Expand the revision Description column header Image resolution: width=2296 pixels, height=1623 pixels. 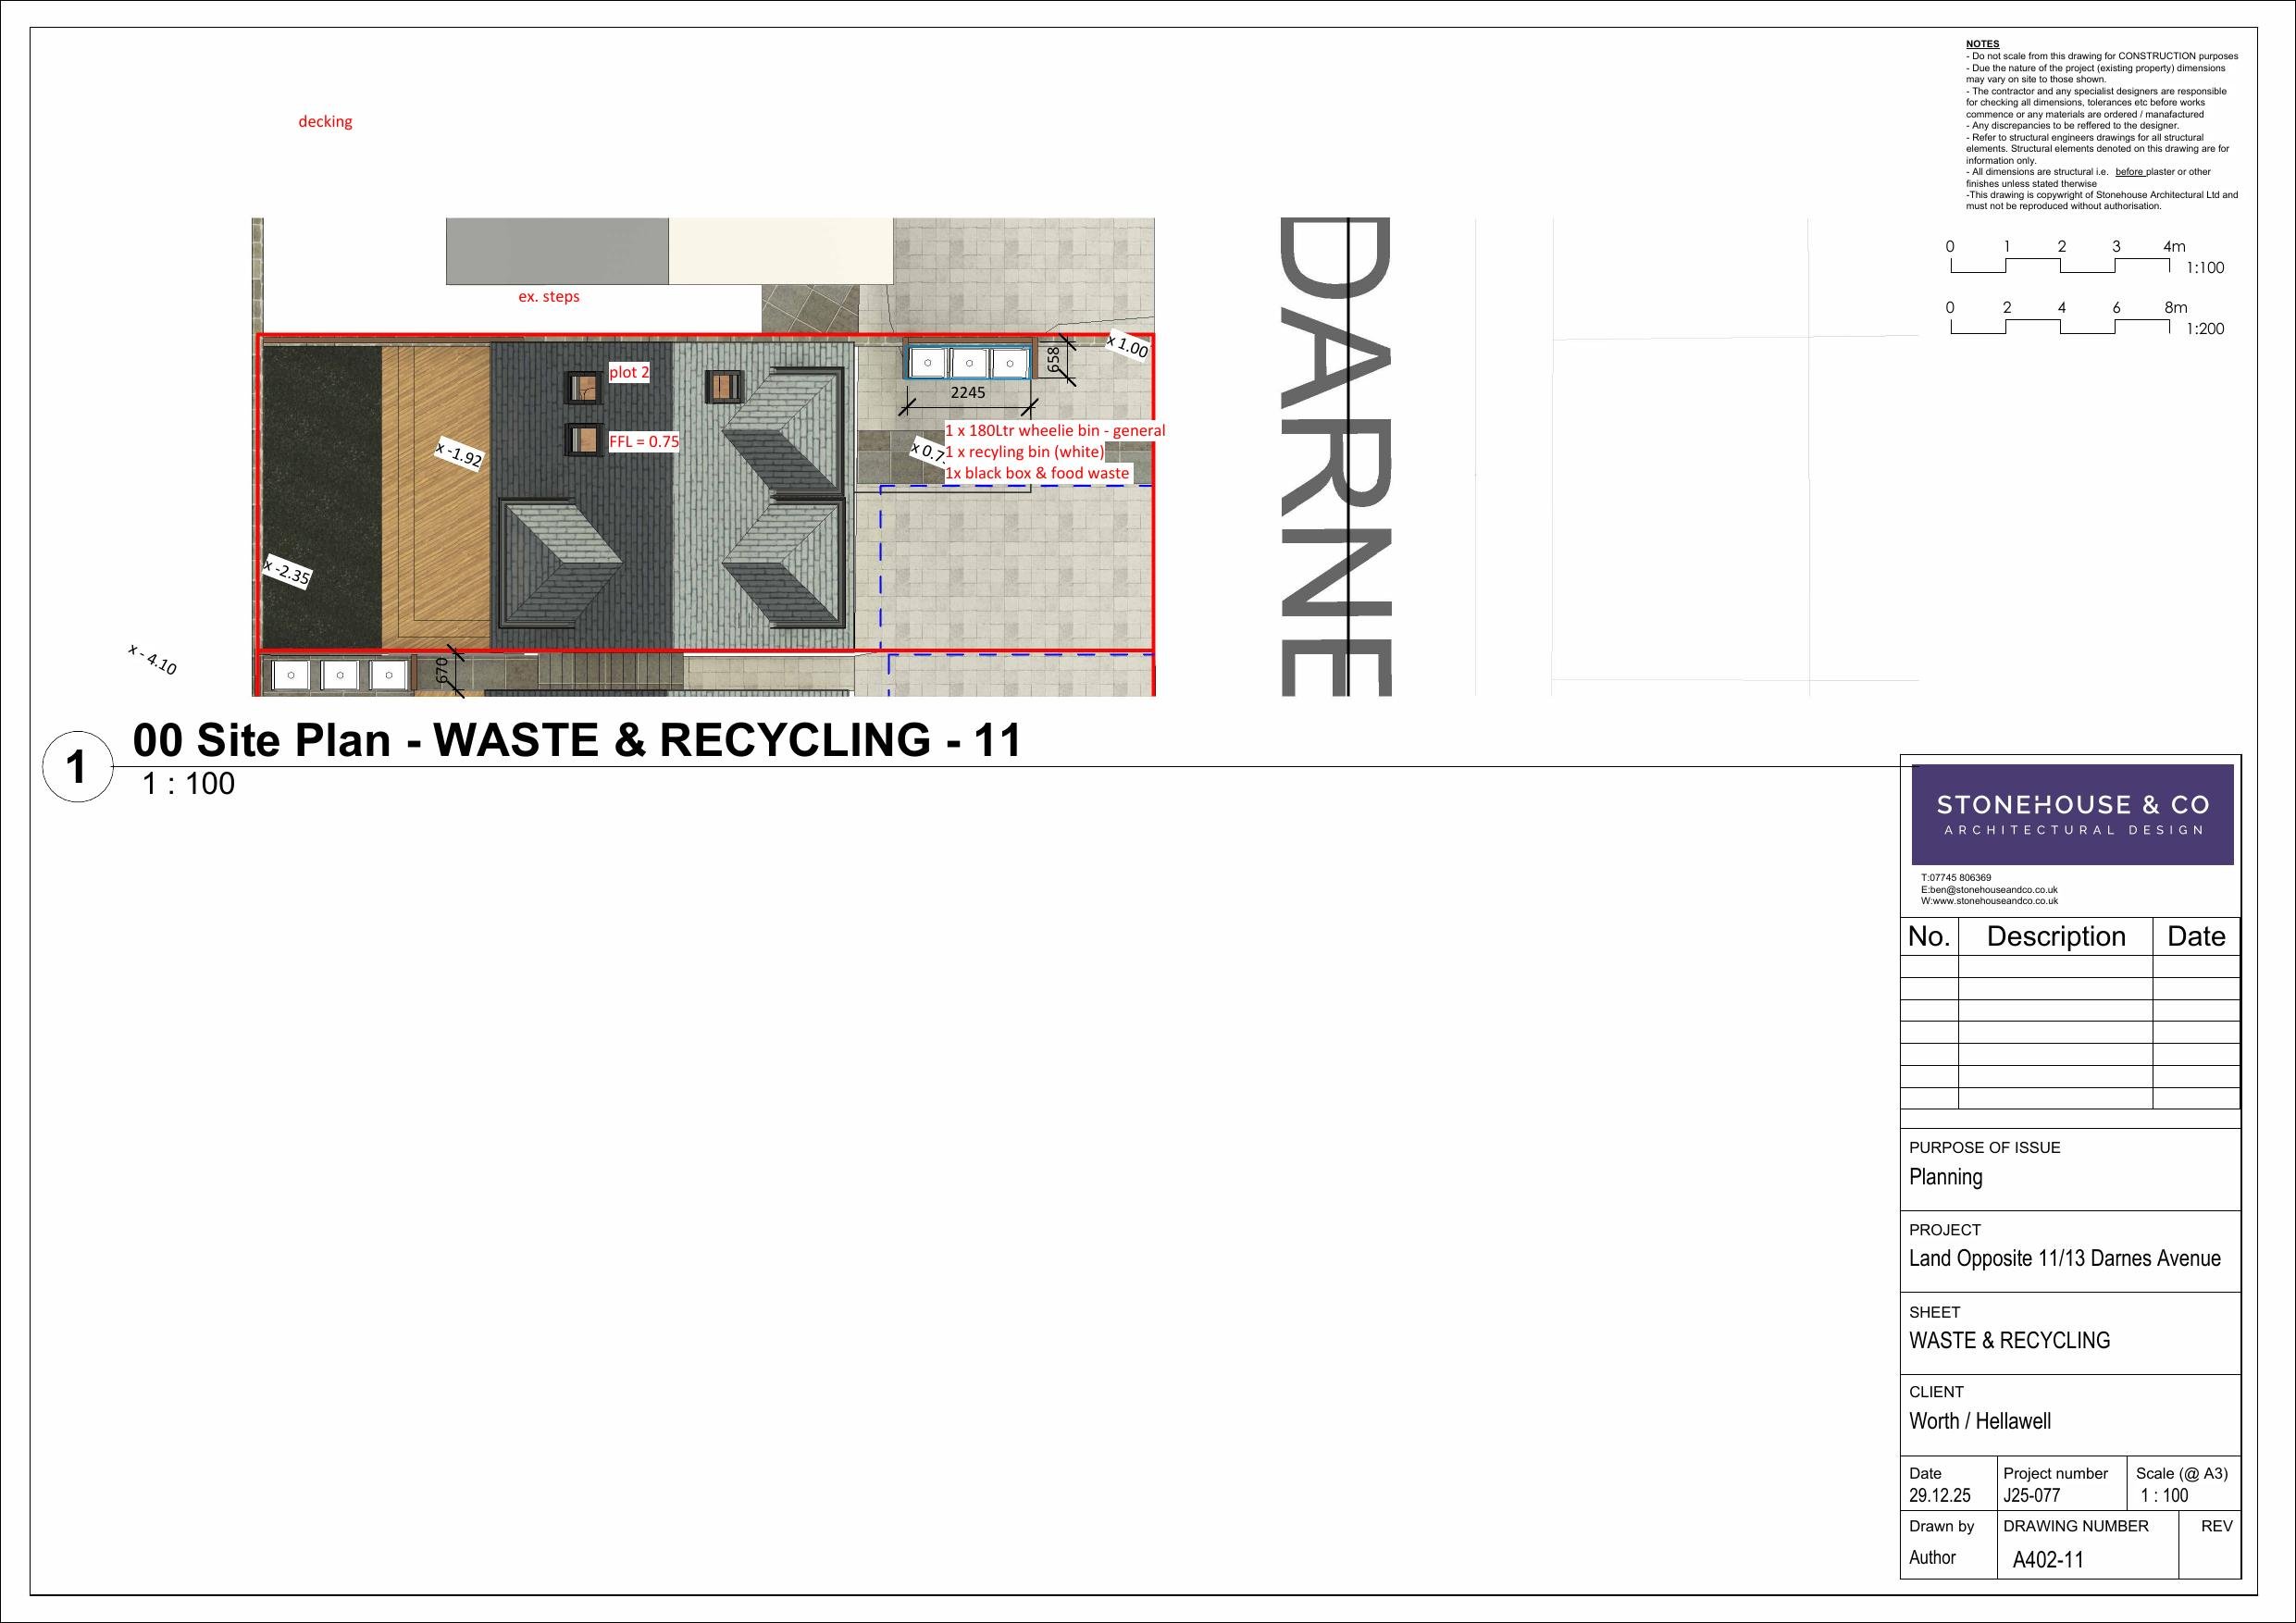pos(2057,936)
